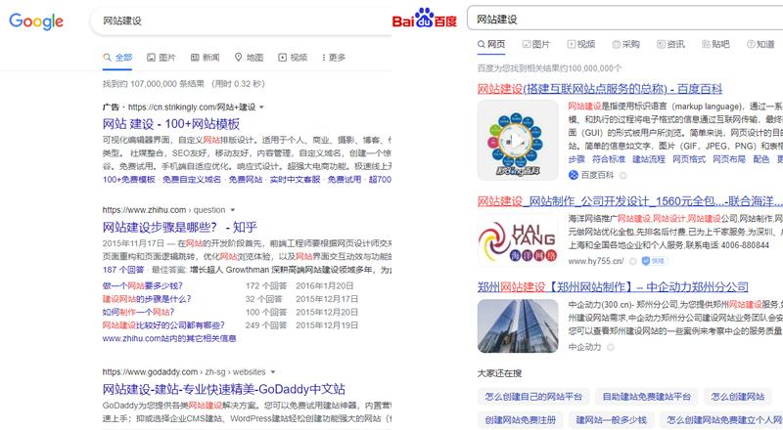Focus the Google search box with 网站建设
Viewport: 783px width, 430px height.
click(x=240, y=21)
